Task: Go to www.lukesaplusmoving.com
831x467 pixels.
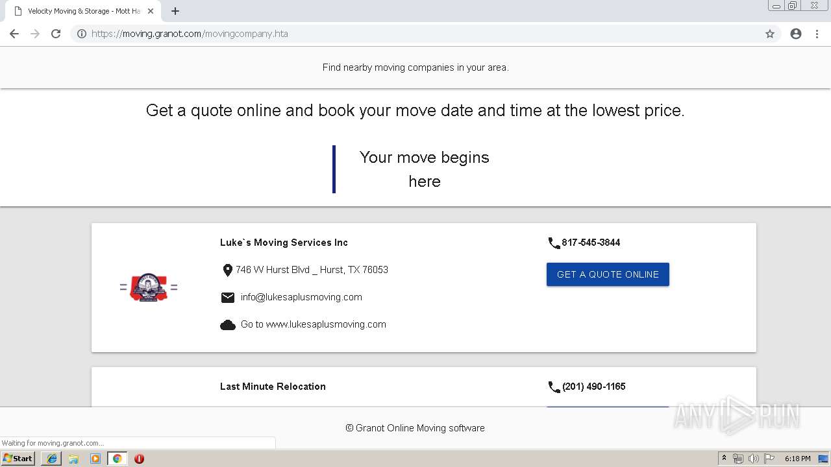Action: point(314,324)
